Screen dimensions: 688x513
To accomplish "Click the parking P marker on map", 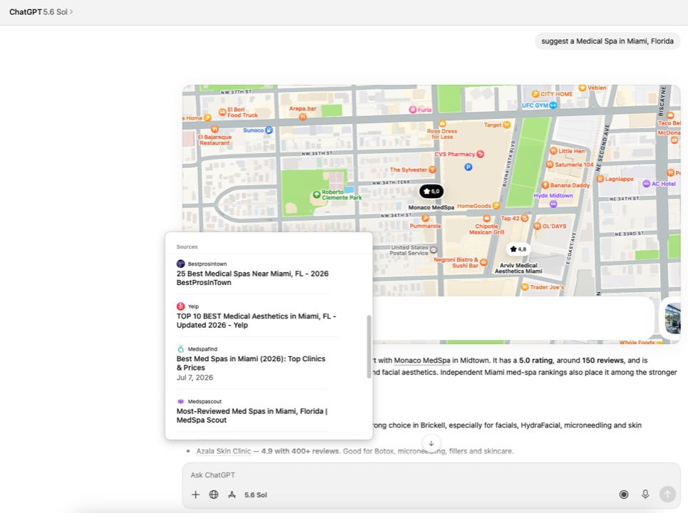I will coord(468,167).
